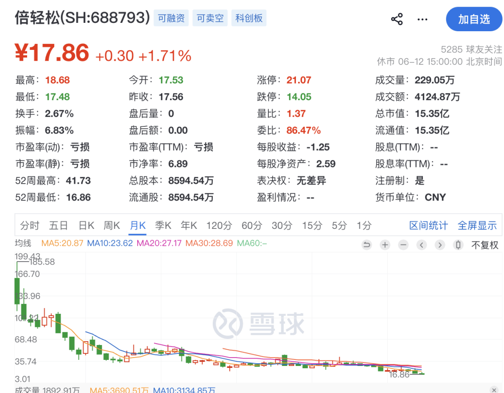504x393 pixels.
Task: Click the 均线 moving average label
Action: pyautogui.click(x=23, y=243)
